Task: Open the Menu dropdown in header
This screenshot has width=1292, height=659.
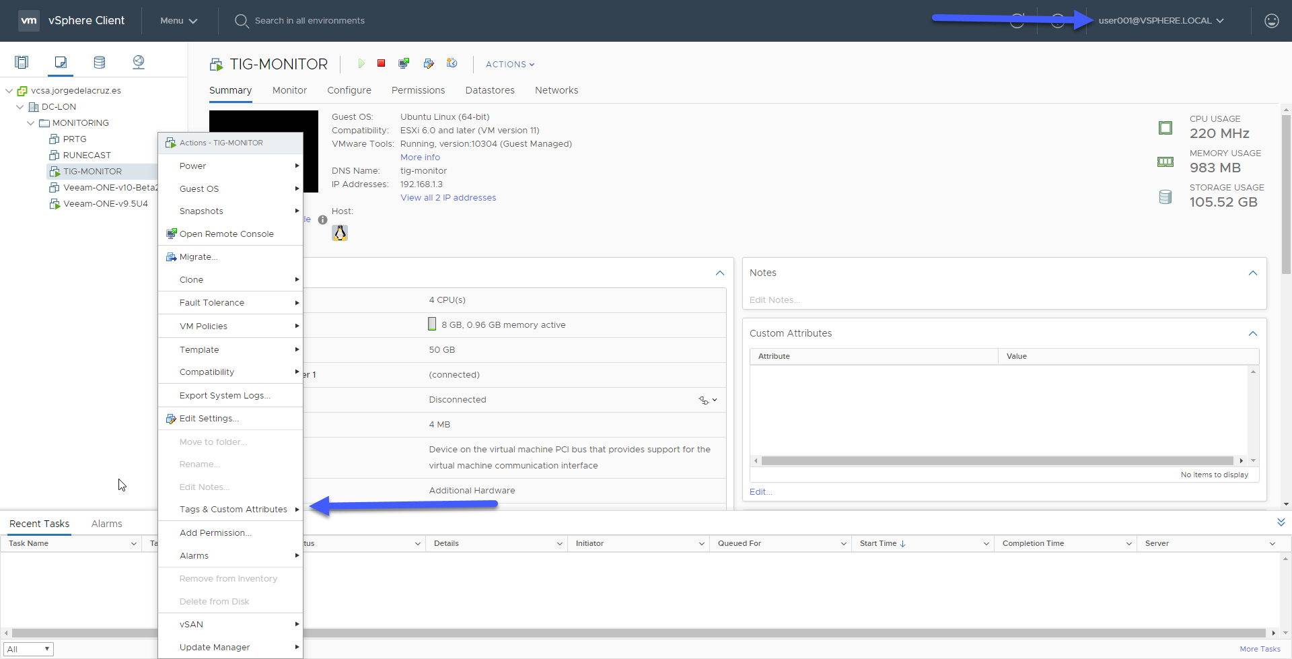Action: click(x=179, y=21)
